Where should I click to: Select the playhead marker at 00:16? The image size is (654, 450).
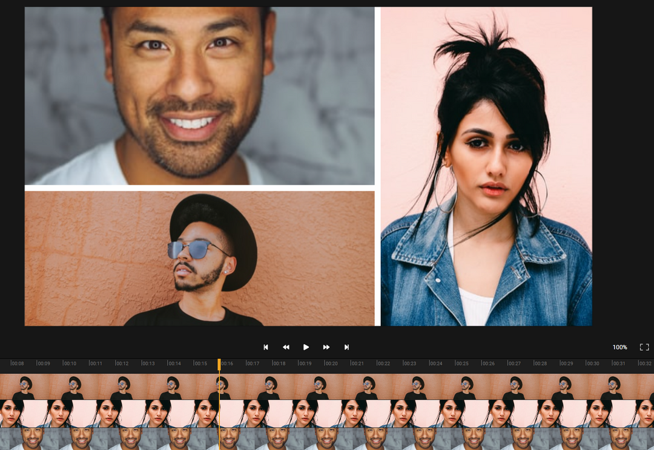coord(219,364)
